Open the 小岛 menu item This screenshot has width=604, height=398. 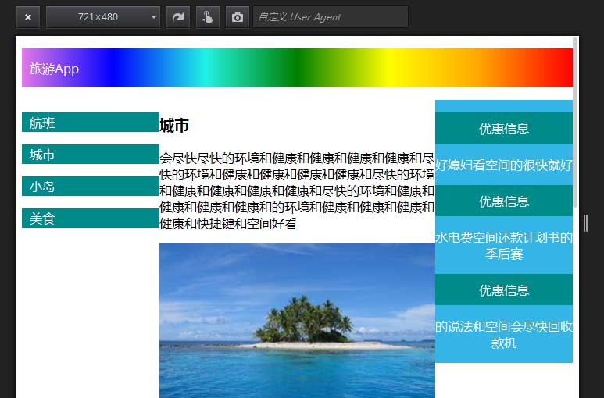click(x=91, y=186)
